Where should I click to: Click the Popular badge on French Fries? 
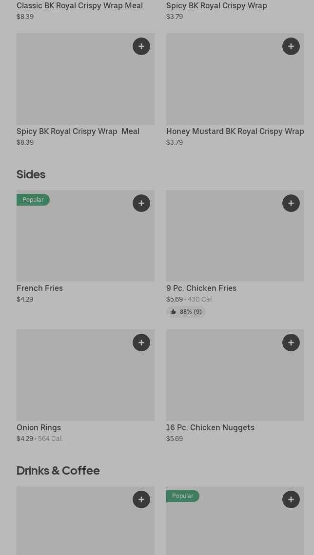click(x=33, y=200)
